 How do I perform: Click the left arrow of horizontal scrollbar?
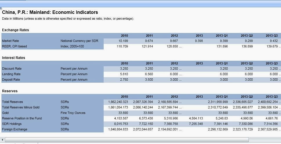[x=2, y=140]
